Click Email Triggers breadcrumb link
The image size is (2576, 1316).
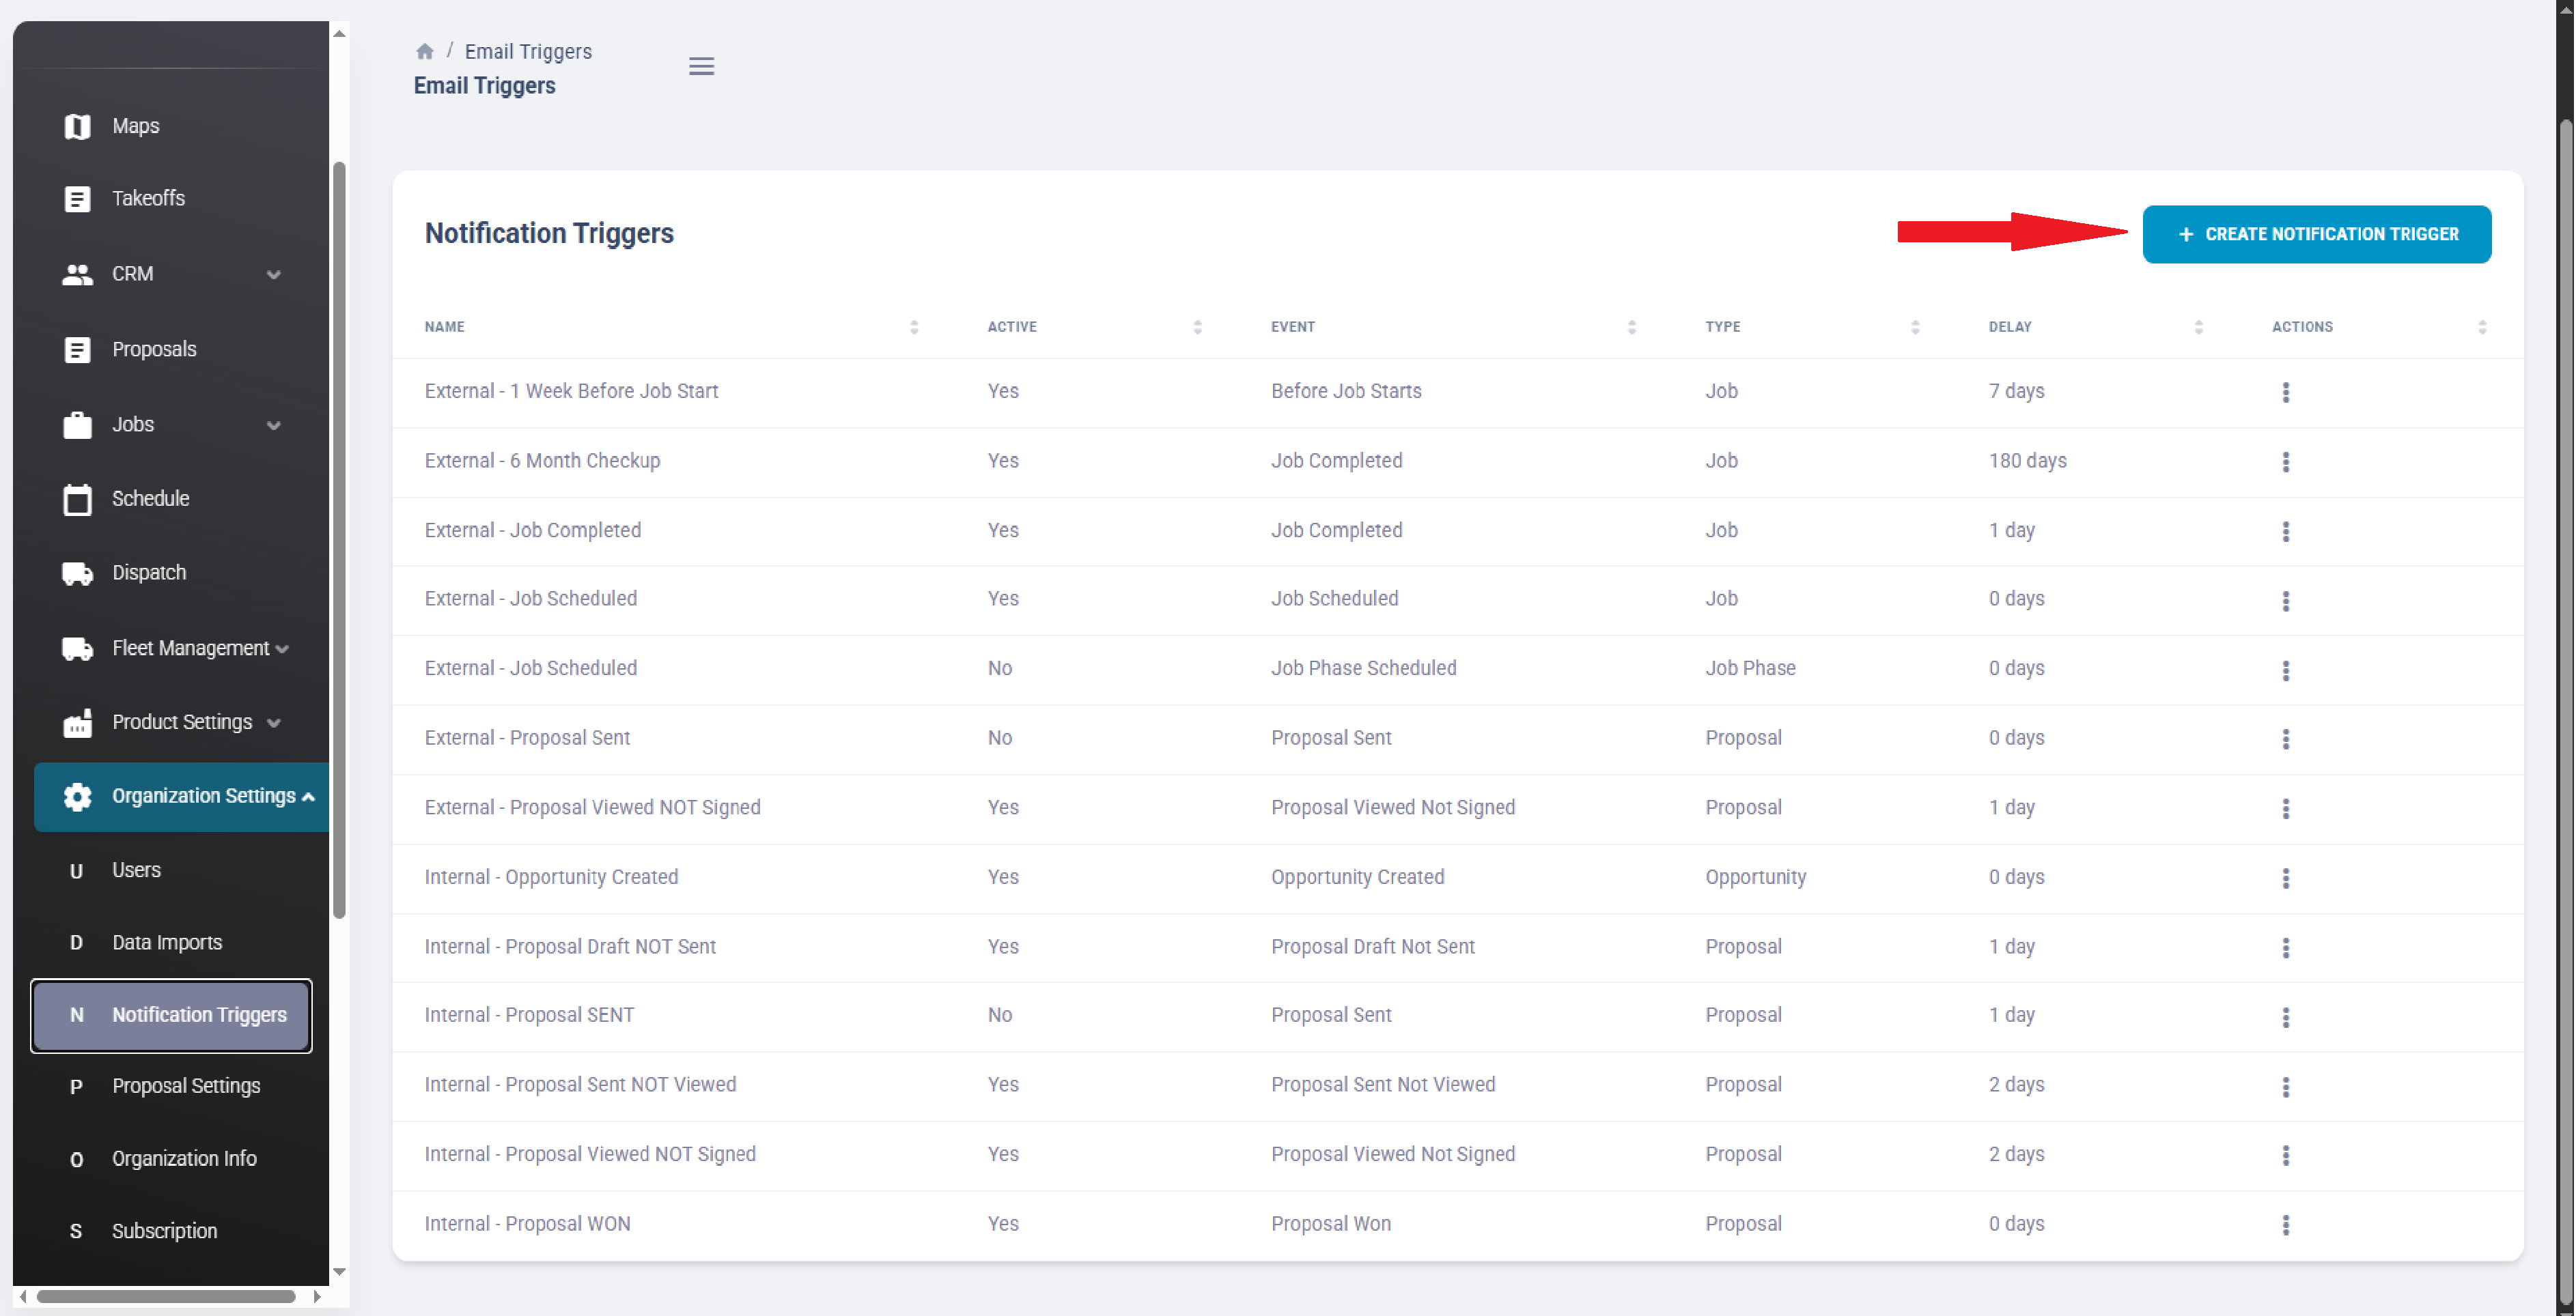click(528, 52)
